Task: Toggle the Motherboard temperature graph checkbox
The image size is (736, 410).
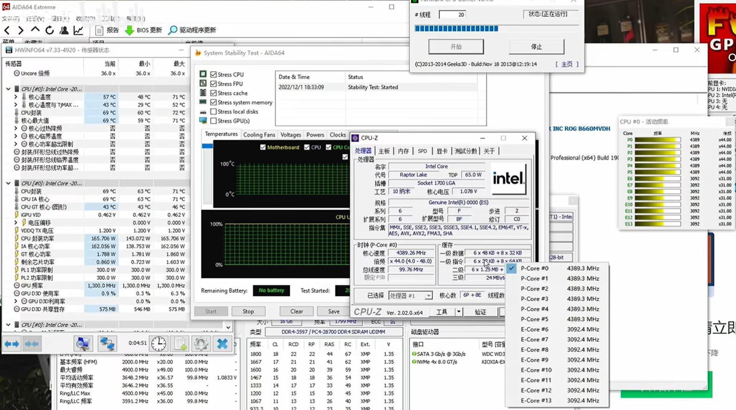Action: 263,147
